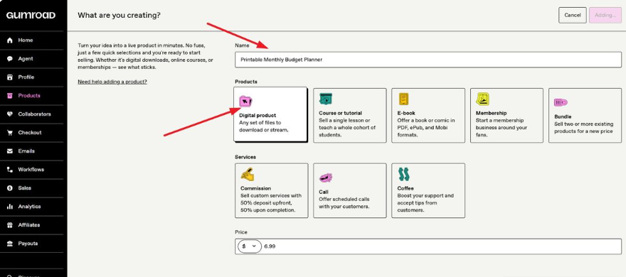Select the Checkout cart icon
This screenshot has height=277, width=626.
pos(10,133)
